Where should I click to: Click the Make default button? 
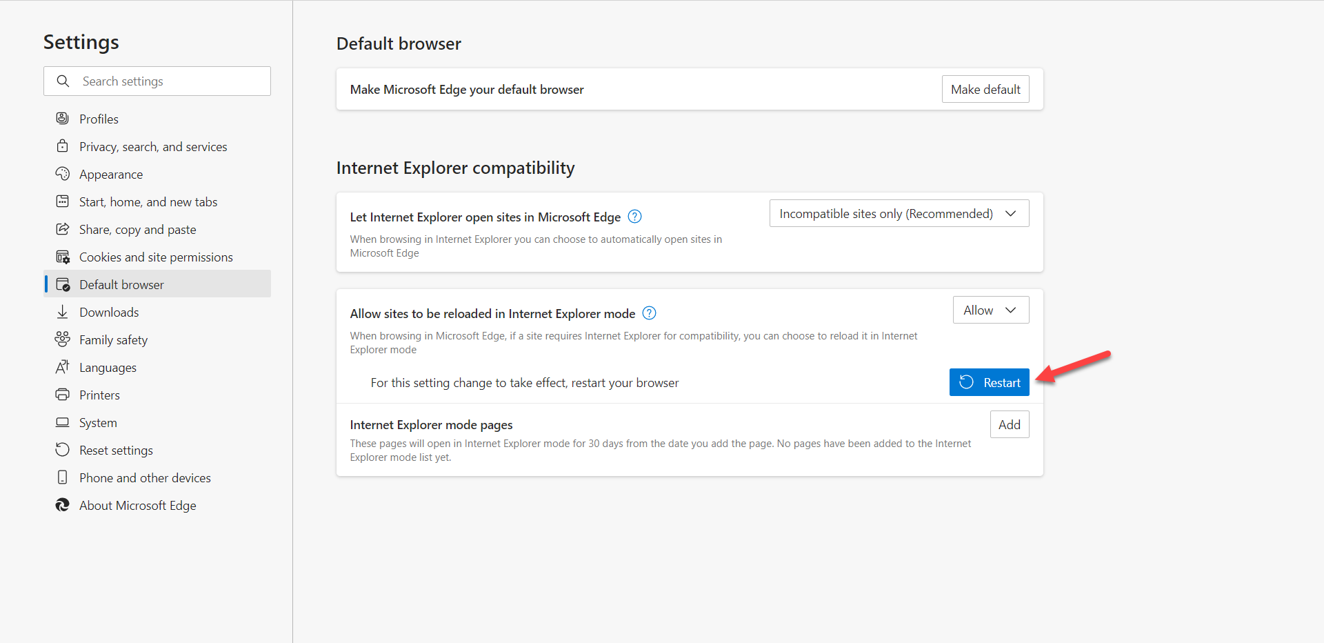(x=985, y=90)
